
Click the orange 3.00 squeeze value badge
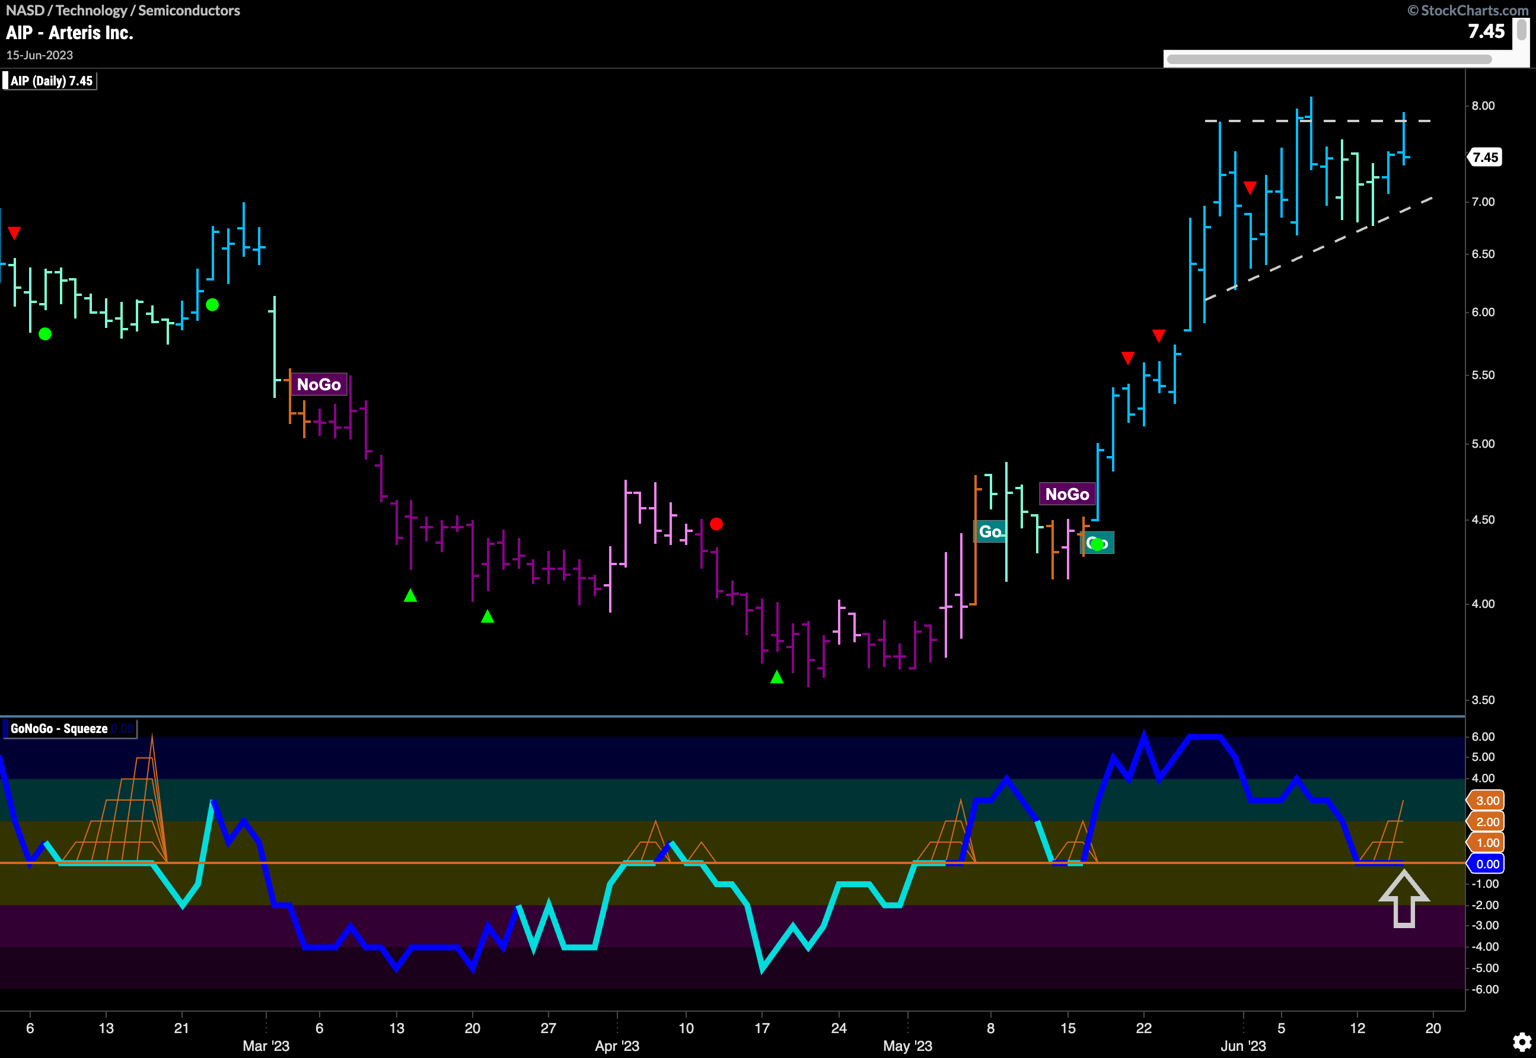pos(1486,800)
